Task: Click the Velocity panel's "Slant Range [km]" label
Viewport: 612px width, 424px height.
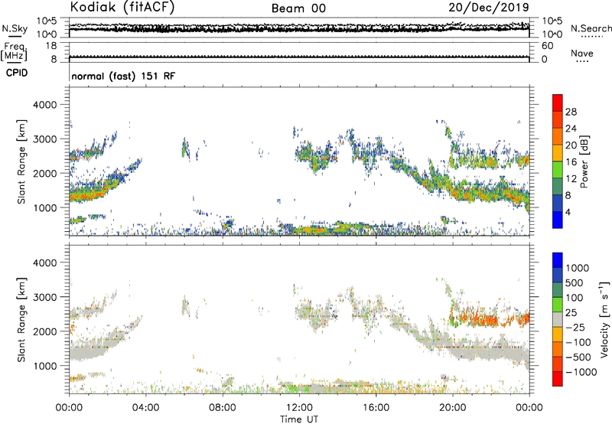Action: (21, 320)
